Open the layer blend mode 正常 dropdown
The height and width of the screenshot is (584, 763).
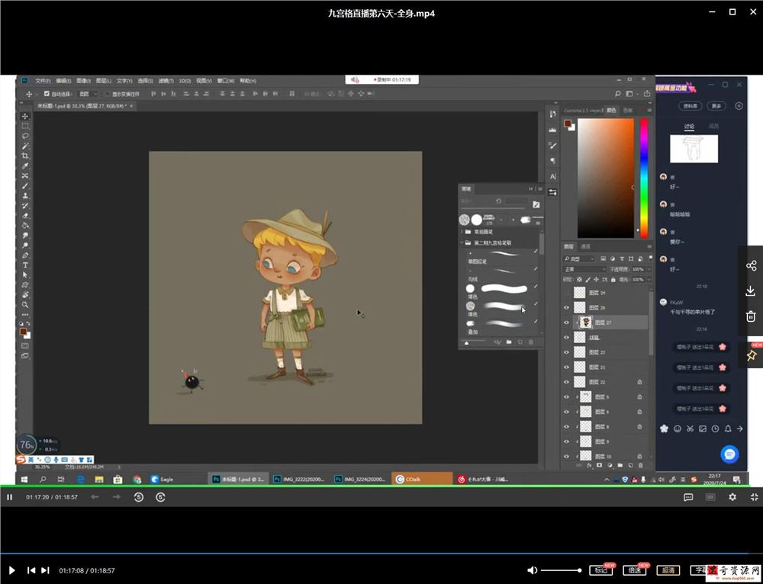(x=584, y=269)
